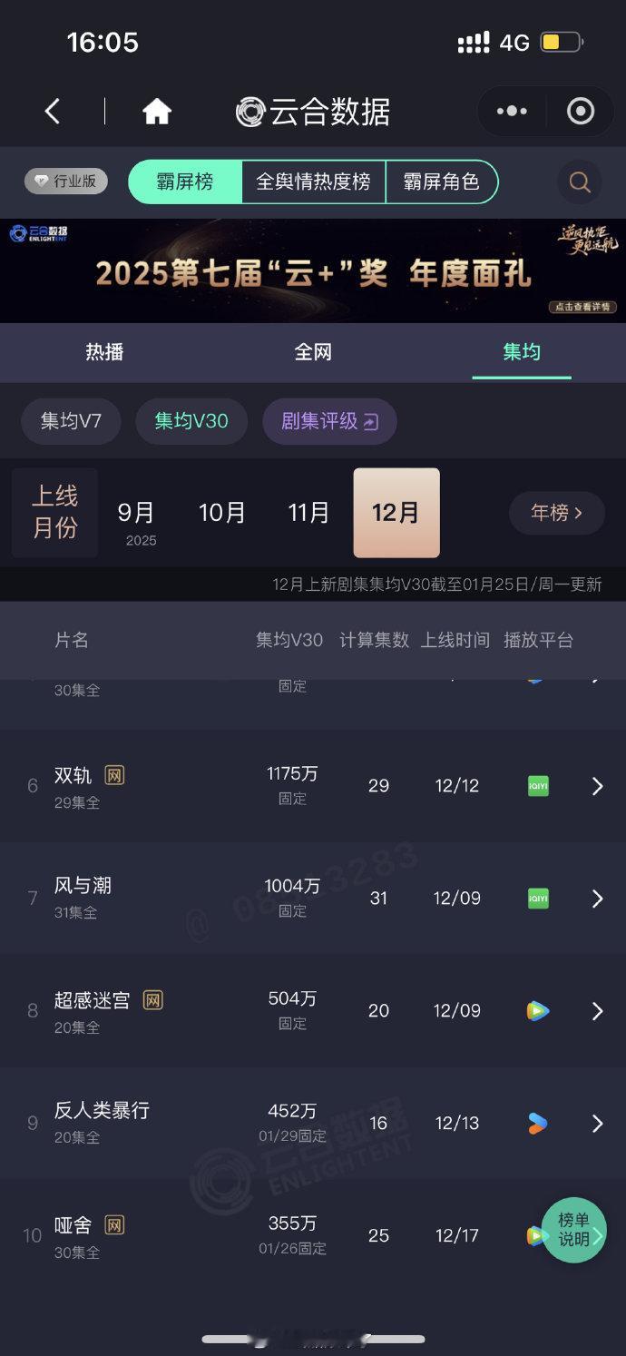This screenshot has width=626, height=1356.
Task: Tap the iQIYI platform icon beside 风与潮
Action: click(x=537, y=898)
